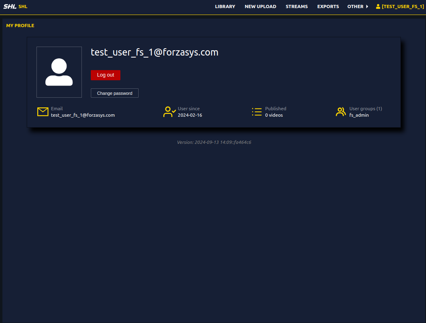The image size is (426, 323).
Task: Click the Published list icon
Action: [x=257, y=111]
